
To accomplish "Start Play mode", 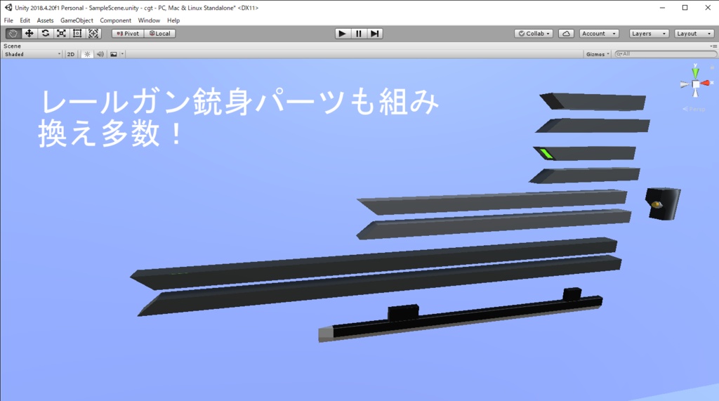I will pos(342,34).
